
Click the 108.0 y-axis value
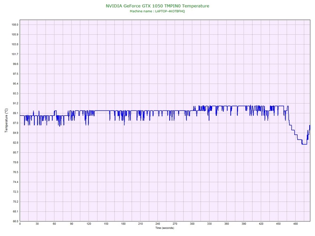pos(15,25)
